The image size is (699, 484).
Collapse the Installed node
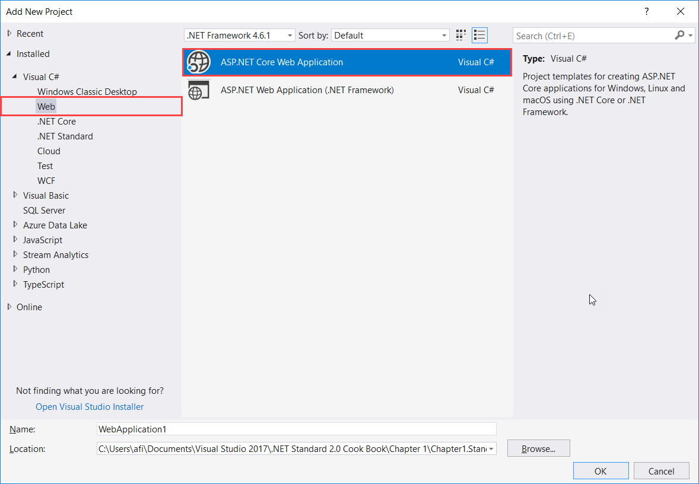[9, 53]
